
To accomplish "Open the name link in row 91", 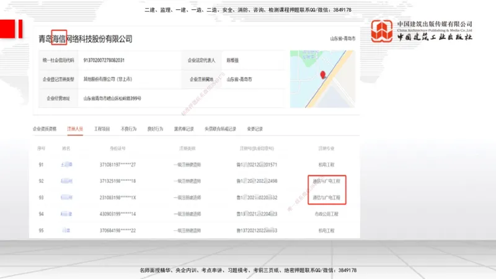I will tap(66, 164).
